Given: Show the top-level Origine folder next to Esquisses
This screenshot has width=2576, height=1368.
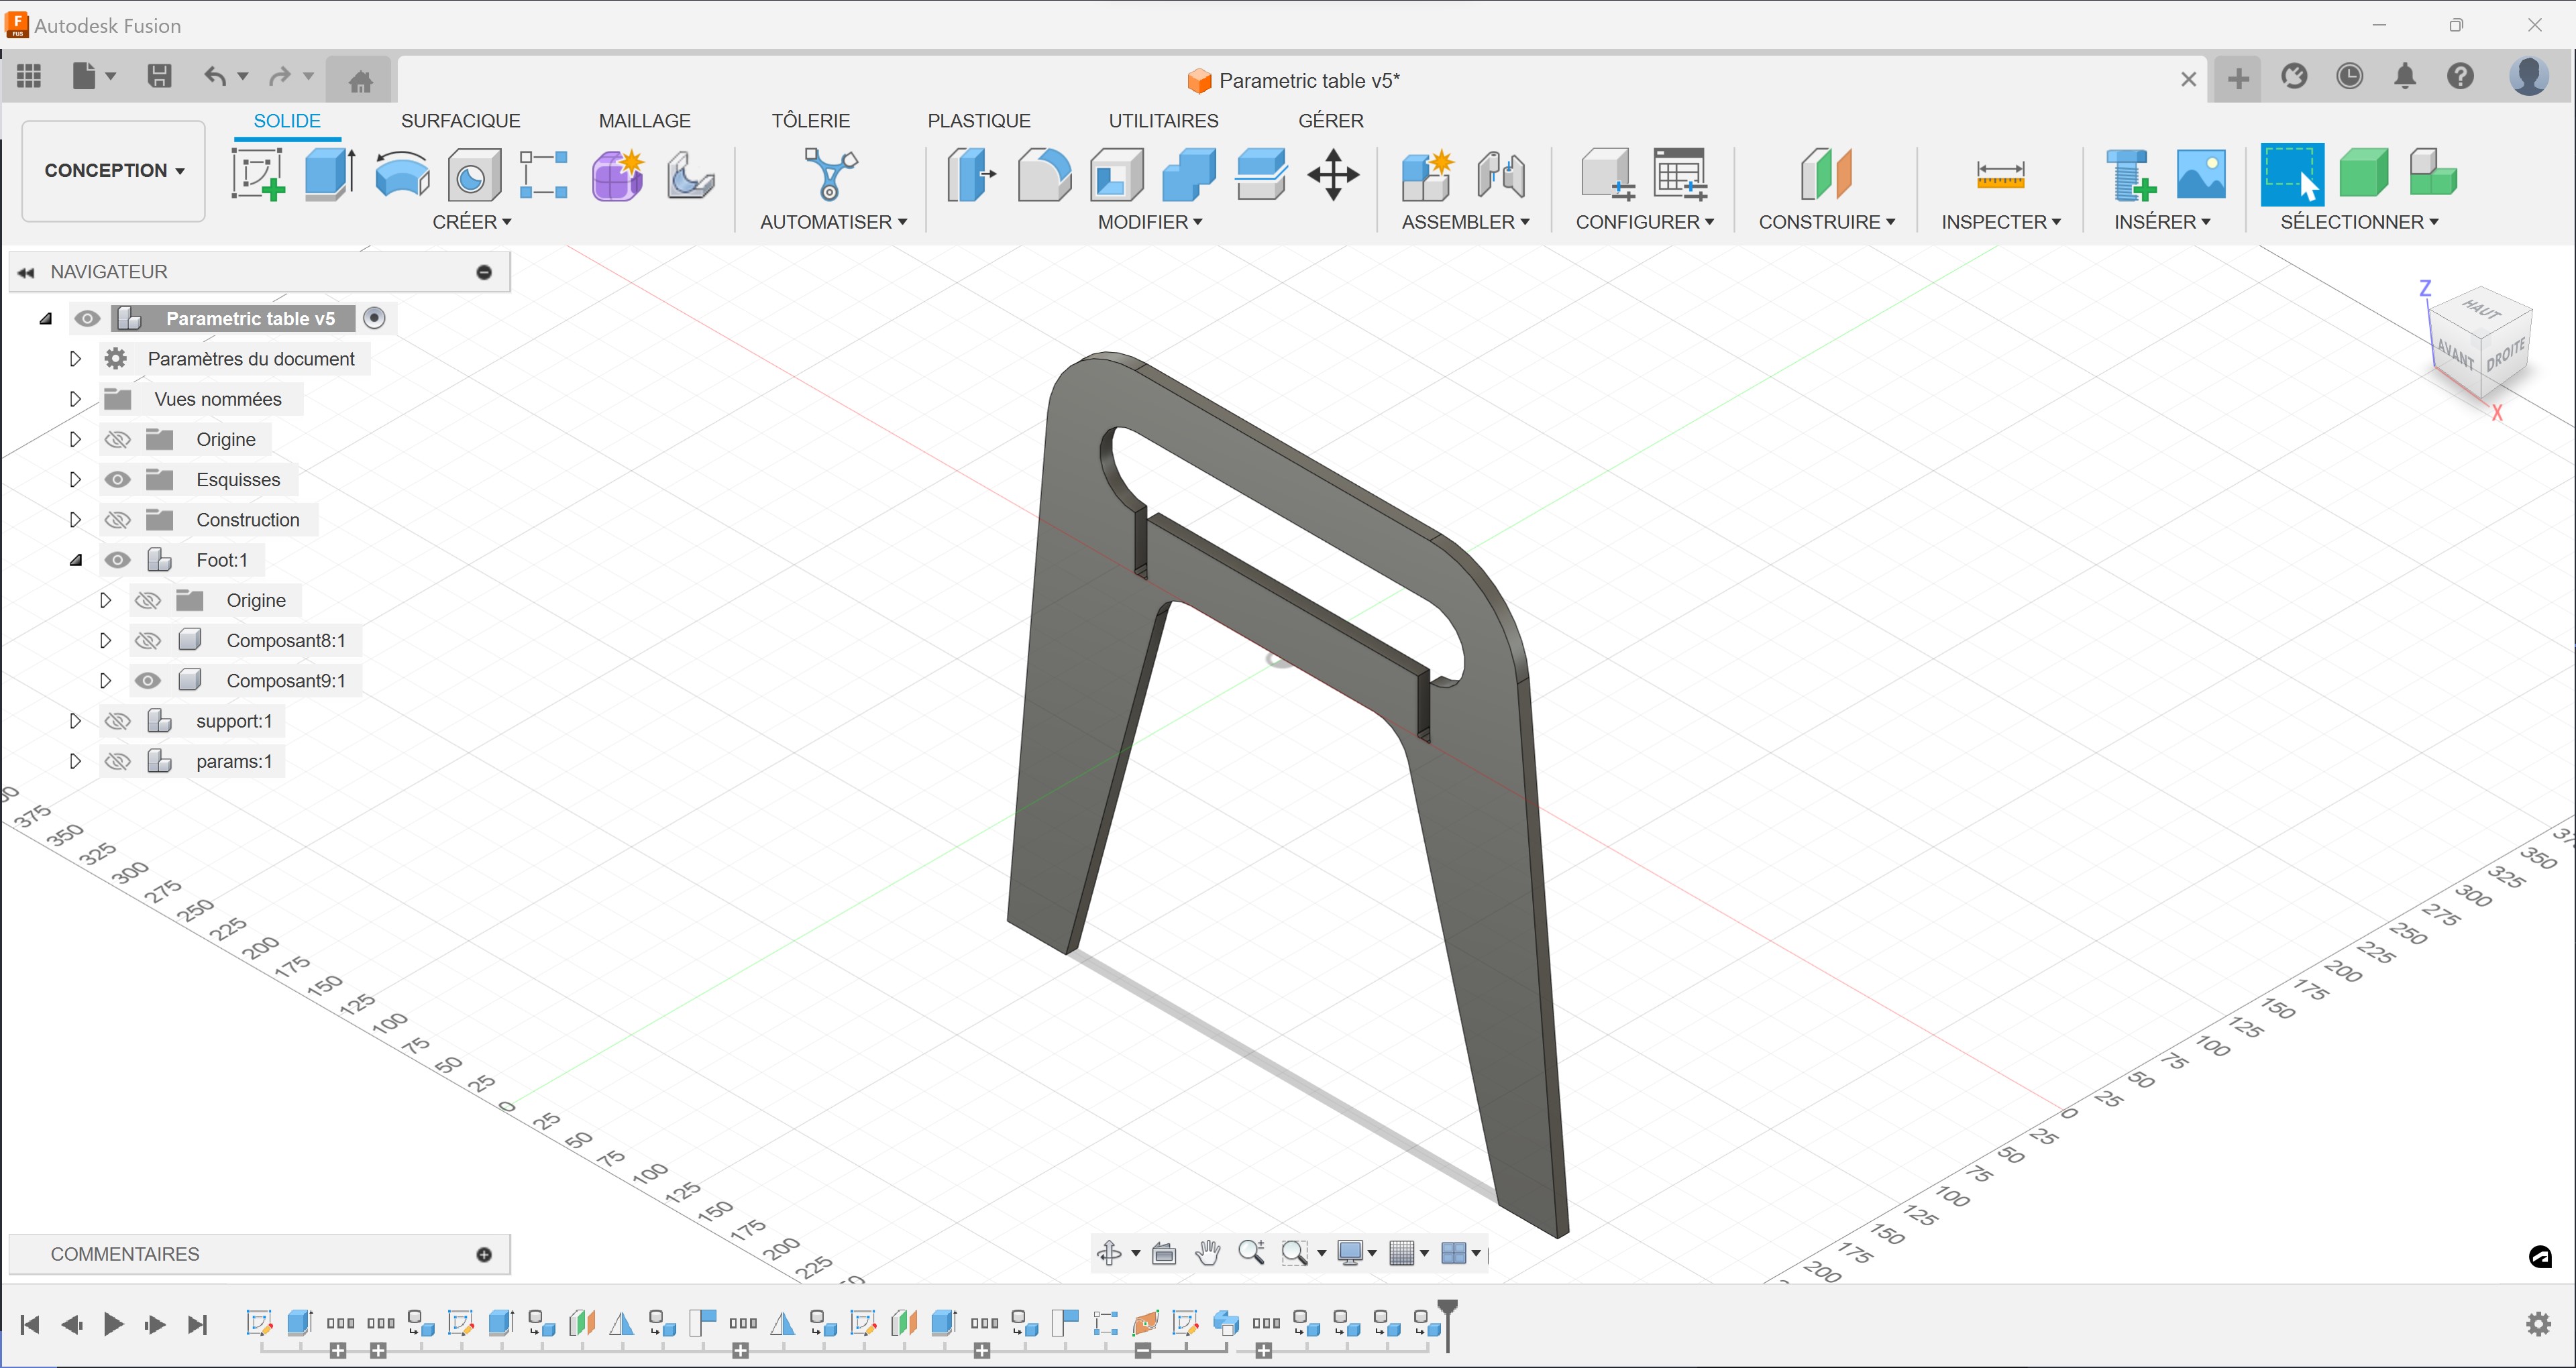Looking at the screenshot, I should click(x=118, y=439).
